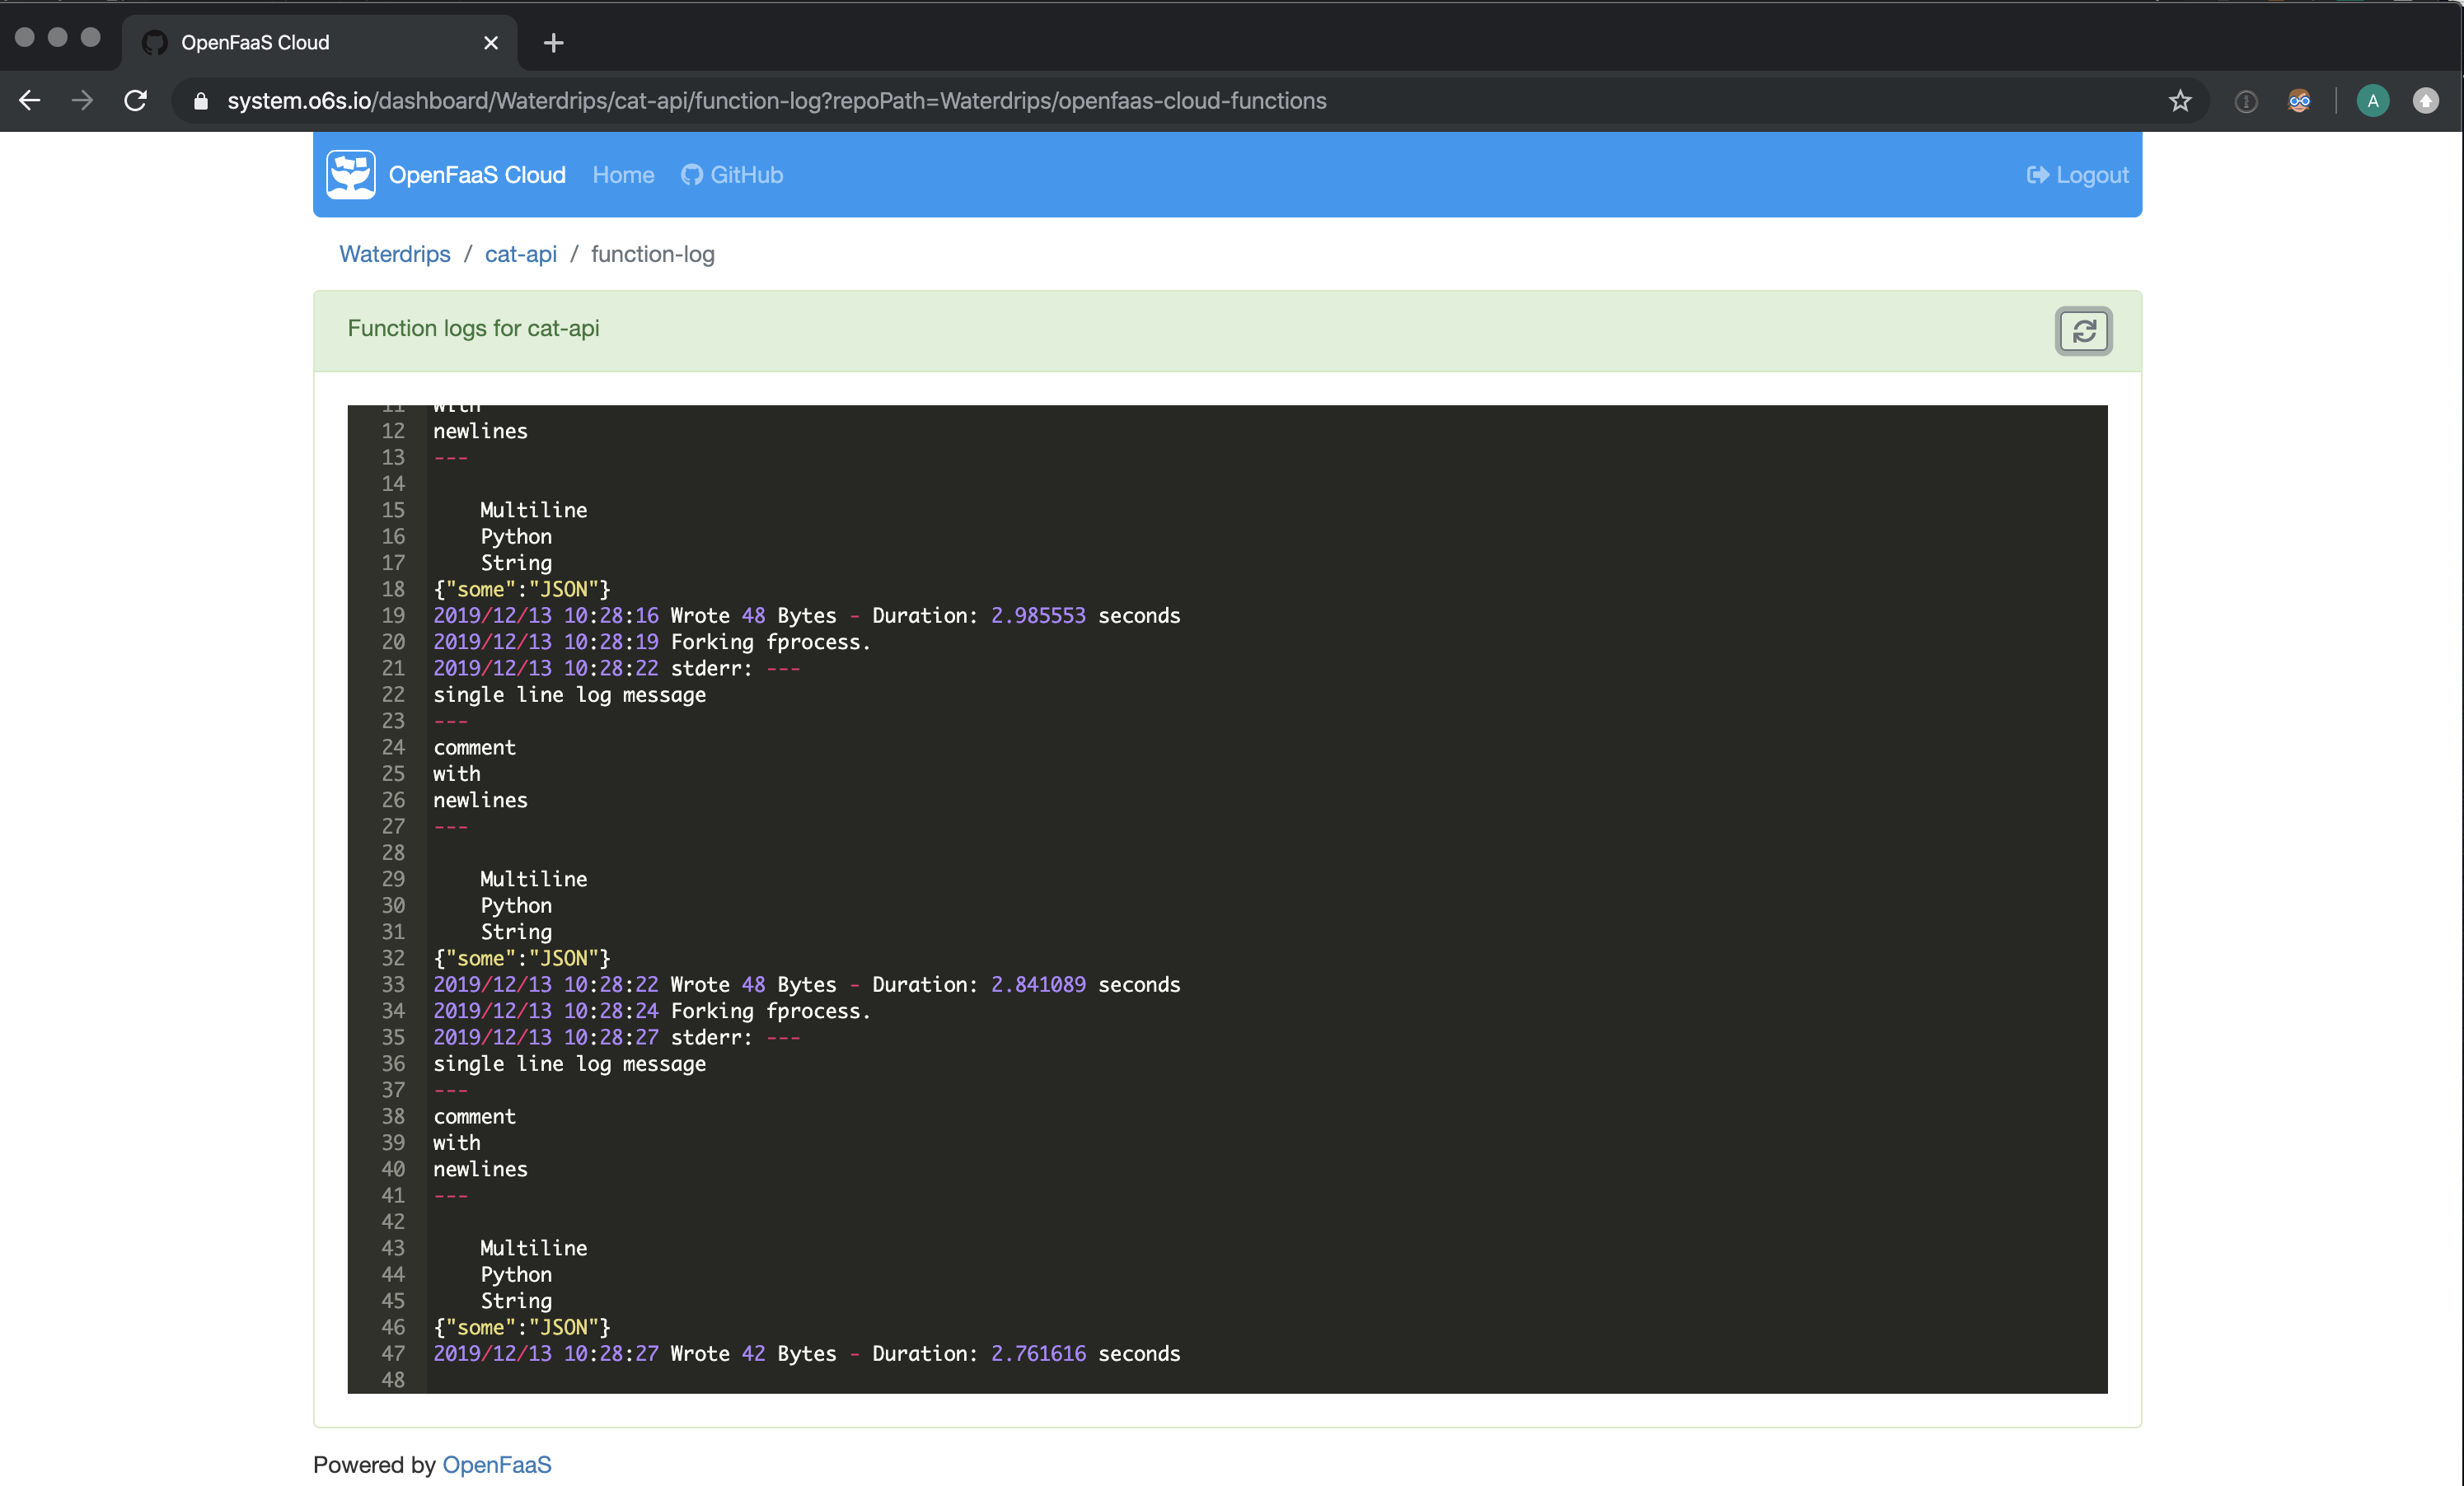
Task: Click line 36 'single line log message'
Action: 570,1063
